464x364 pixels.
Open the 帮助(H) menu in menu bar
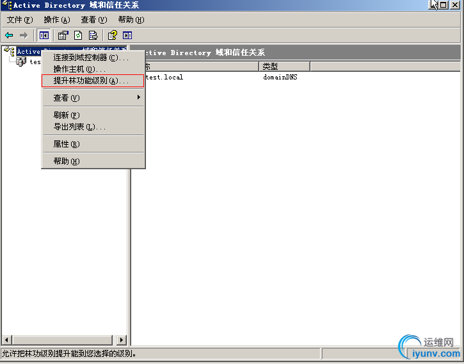pos(131,20)
